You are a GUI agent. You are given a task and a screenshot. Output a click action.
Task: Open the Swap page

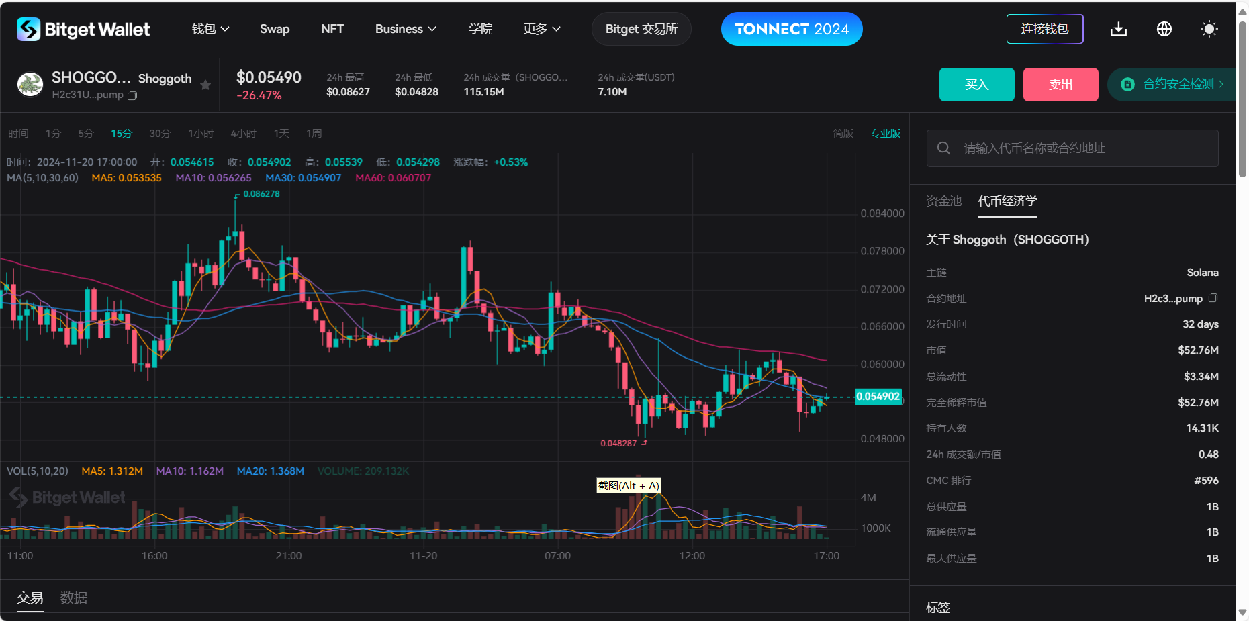click(275, 29)
